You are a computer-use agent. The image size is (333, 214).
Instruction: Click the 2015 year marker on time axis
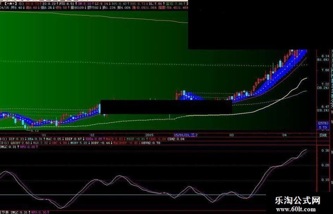coord(149,135)
